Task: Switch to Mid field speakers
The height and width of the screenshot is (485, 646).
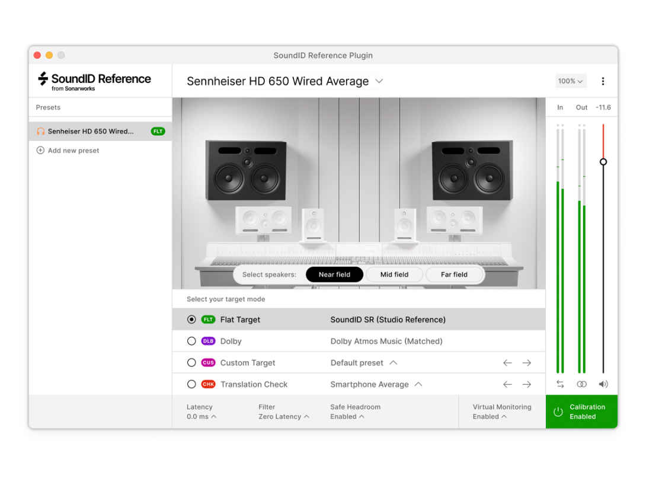Action: 394,274
